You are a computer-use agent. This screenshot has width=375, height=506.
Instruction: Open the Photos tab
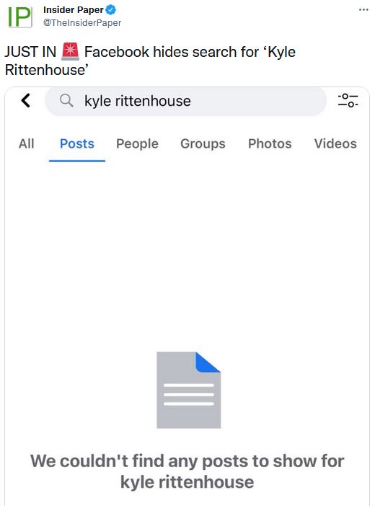[x=270, y=143]
